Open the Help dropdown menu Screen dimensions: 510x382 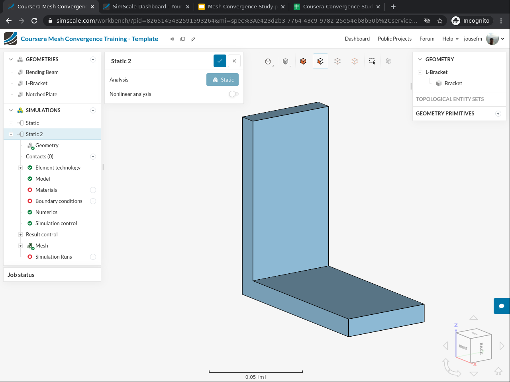tap(450, 39)
